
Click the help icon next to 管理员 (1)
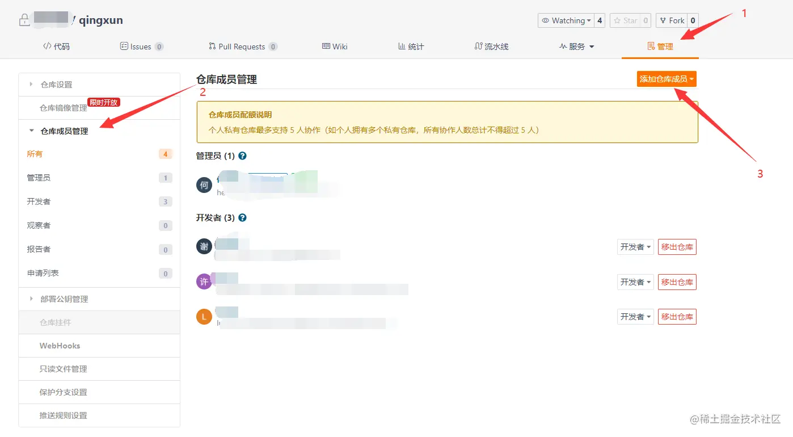pyautogui.click(x=243, y=156)
